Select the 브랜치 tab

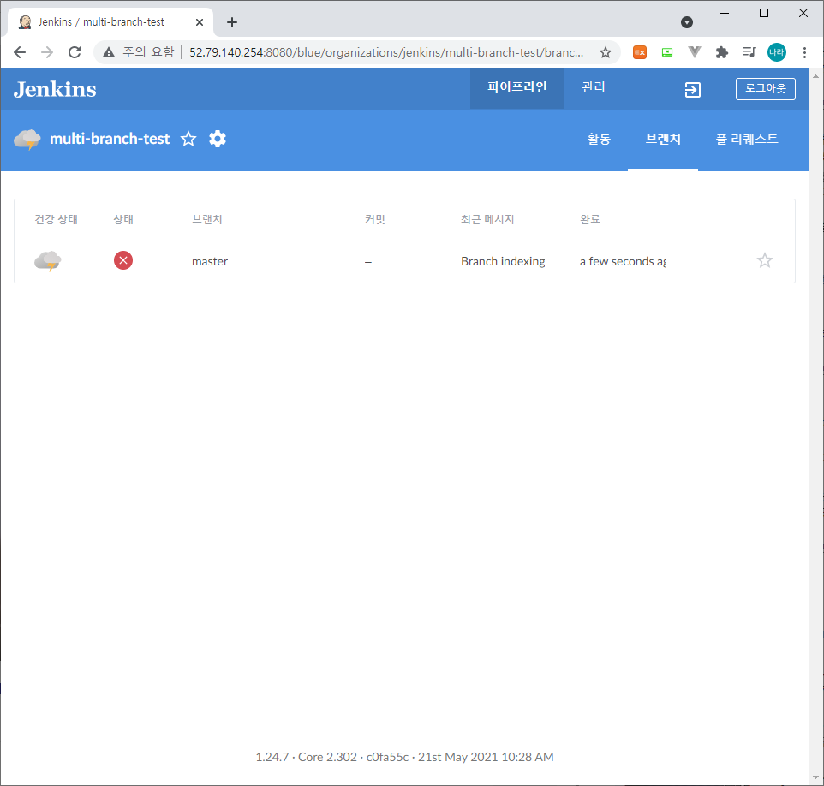click(x=663, y=140)
